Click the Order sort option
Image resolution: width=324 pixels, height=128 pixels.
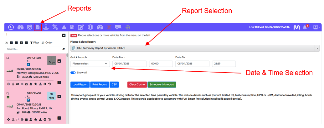click(x=47, y=43)
